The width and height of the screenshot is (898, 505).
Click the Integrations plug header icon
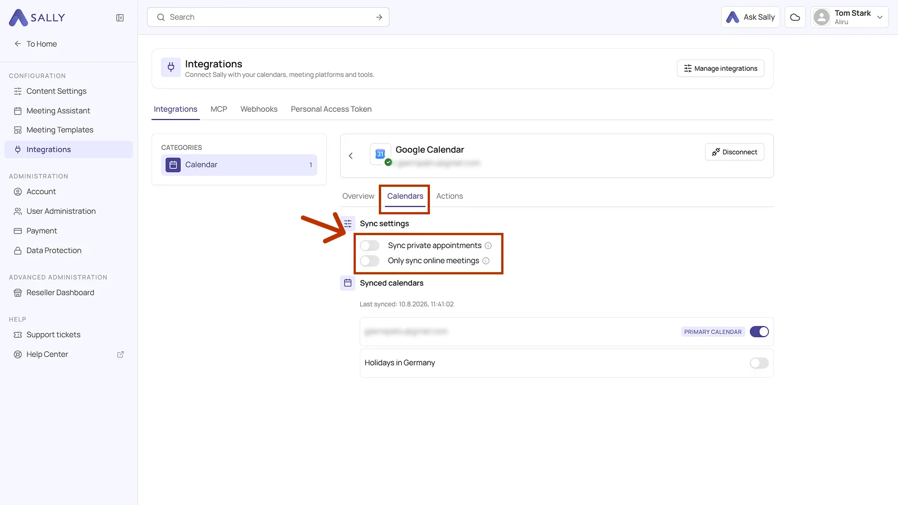click(171, 68)
